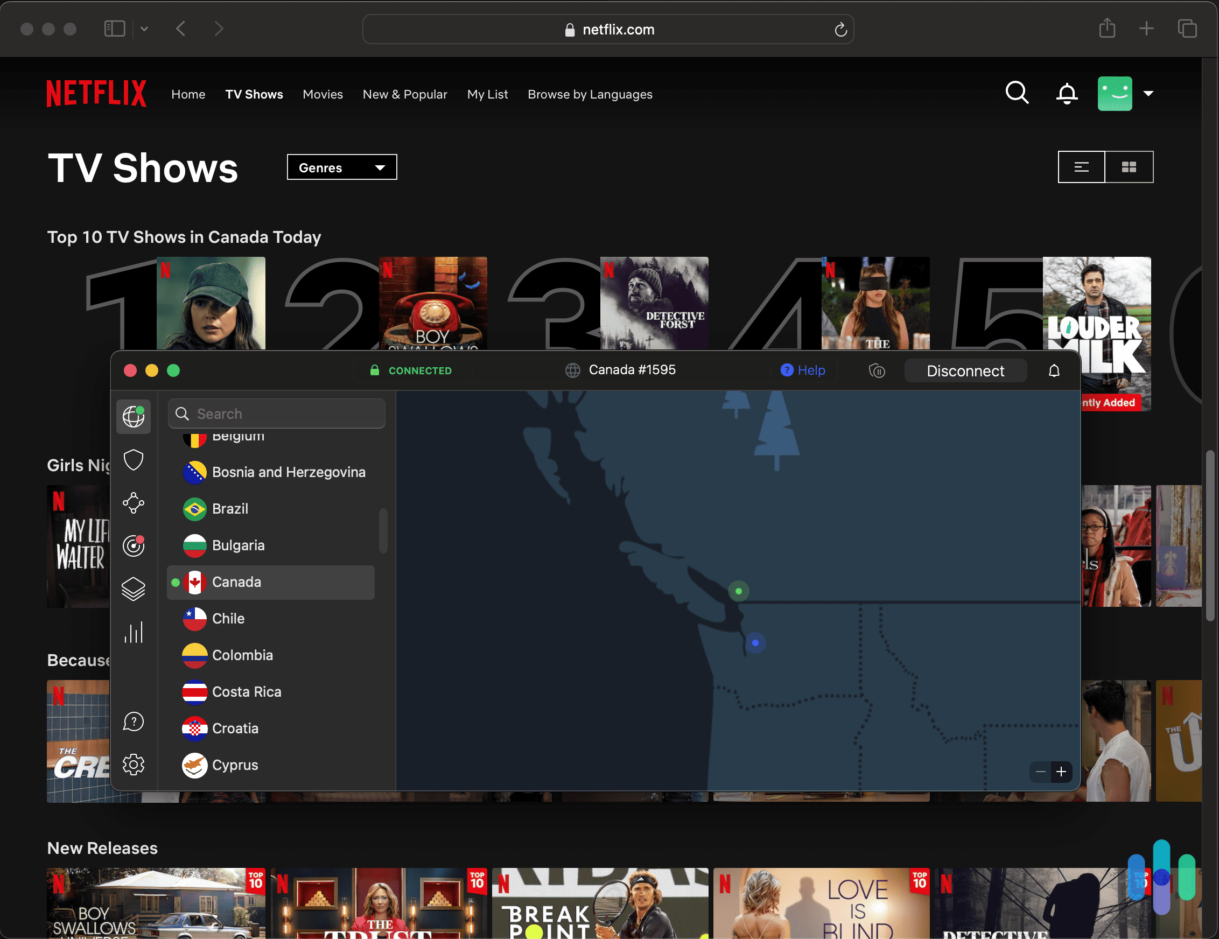The width and height of the screenshot is (1219, 939).
Task: Switch TV Shows view to list layout
Action: coord(1081,166)
